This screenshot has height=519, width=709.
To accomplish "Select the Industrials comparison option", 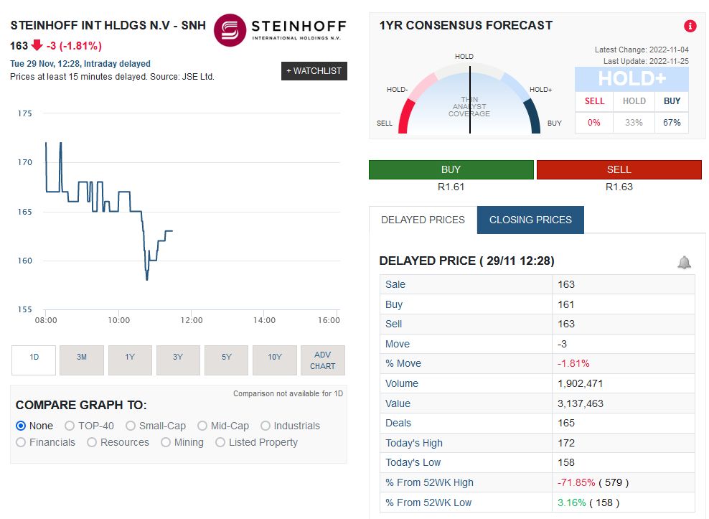I will pyautogui.click(x=266, y=426).
